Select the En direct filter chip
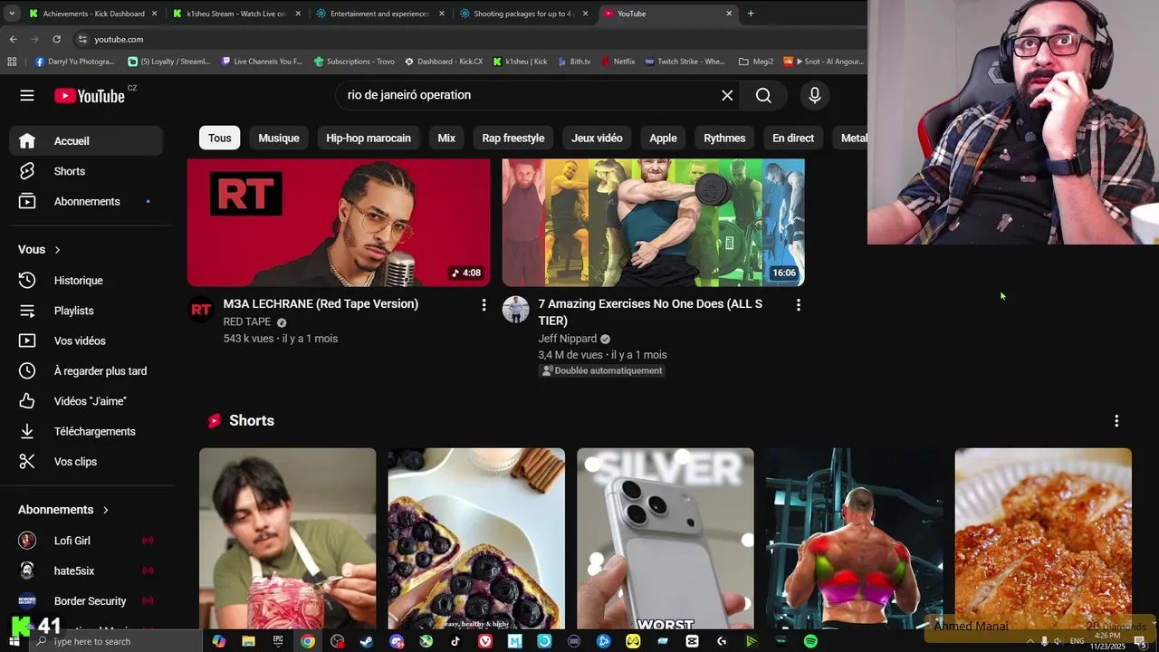1159x652 pixels. tap(793, 138)
